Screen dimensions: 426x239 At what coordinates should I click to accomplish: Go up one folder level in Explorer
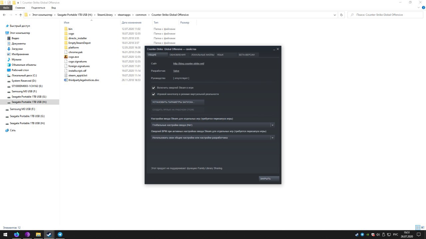pos(21,15)
